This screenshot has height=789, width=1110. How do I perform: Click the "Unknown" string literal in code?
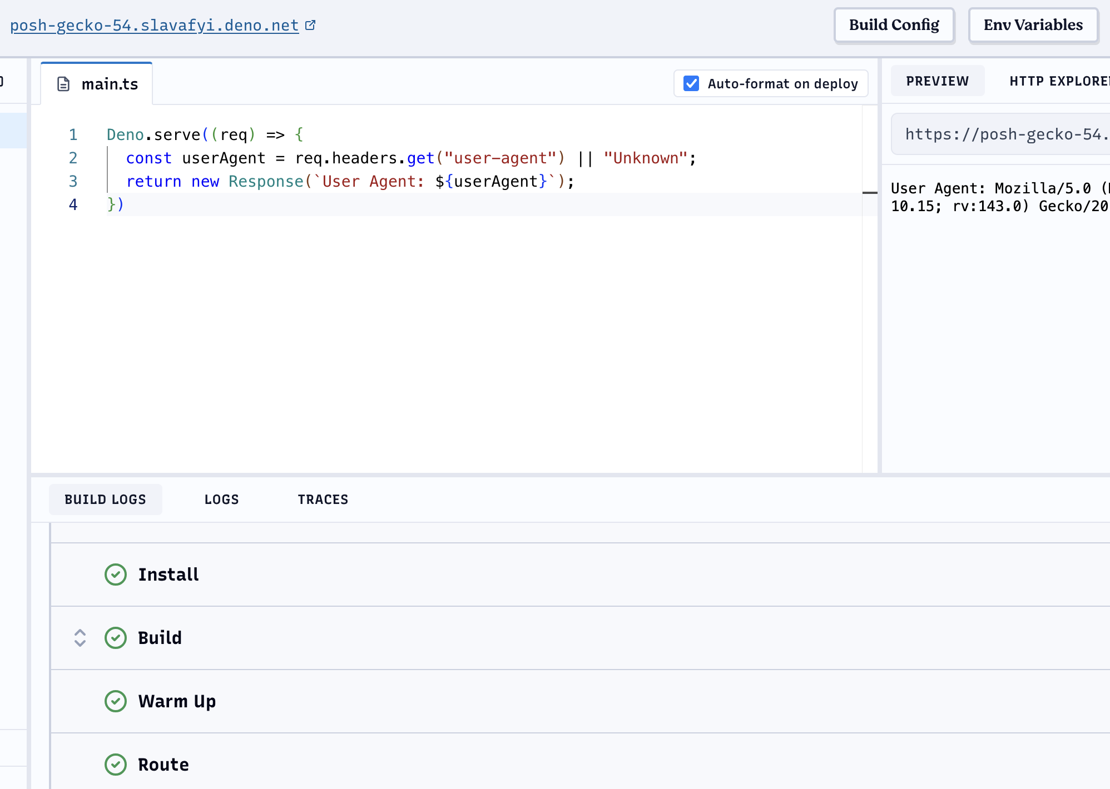click(x=646, y=158)
